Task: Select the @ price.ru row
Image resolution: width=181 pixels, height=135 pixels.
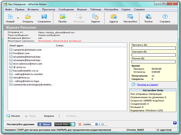Action: click(19, 67)
